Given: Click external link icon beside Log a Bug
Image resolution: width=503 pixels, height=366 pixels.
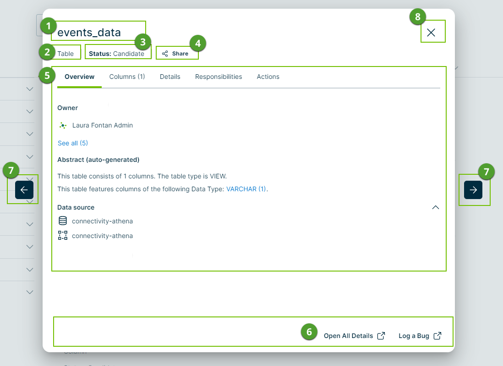Looking at the screenshot, I should click(x=437, y=336).
